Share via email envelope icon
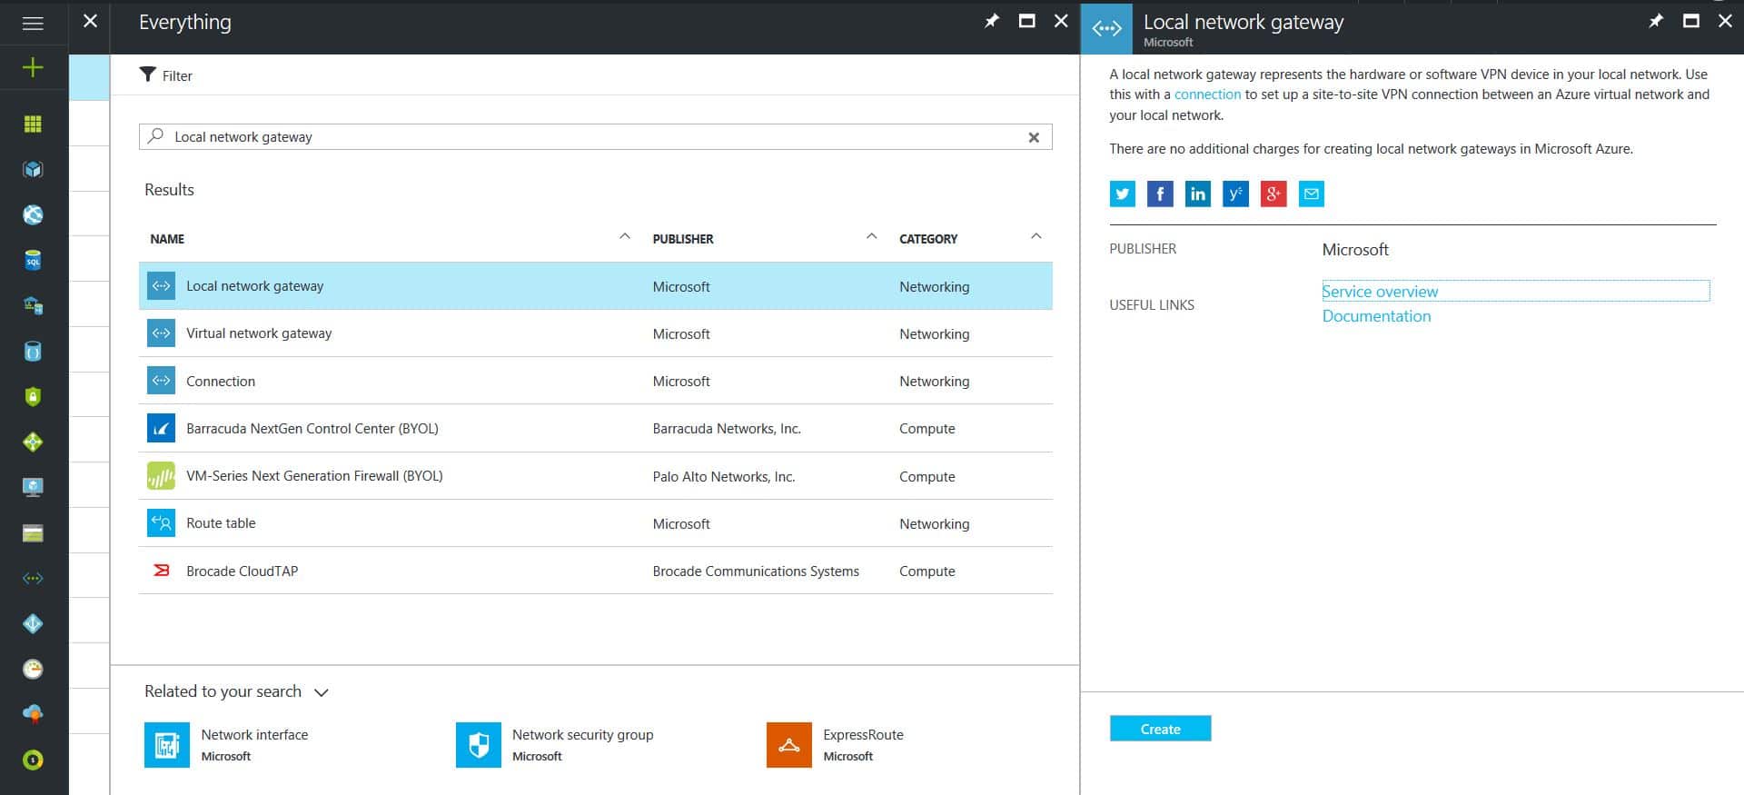Image resolution: width=1744 pixels, height=795 pixels. [x=1311, y=194]
